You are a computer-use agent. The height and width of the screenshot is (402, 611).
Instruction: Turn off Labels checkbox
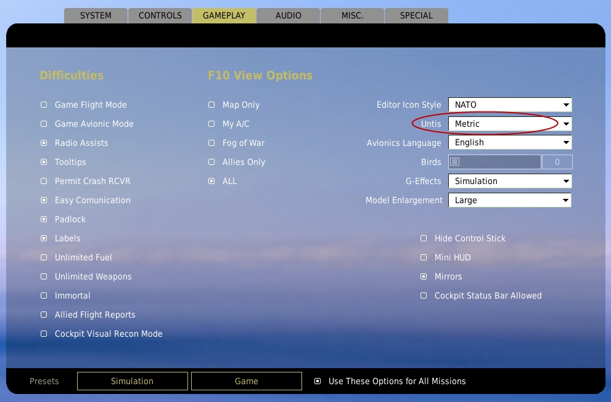pyautogui.click(x=44, y=238)
